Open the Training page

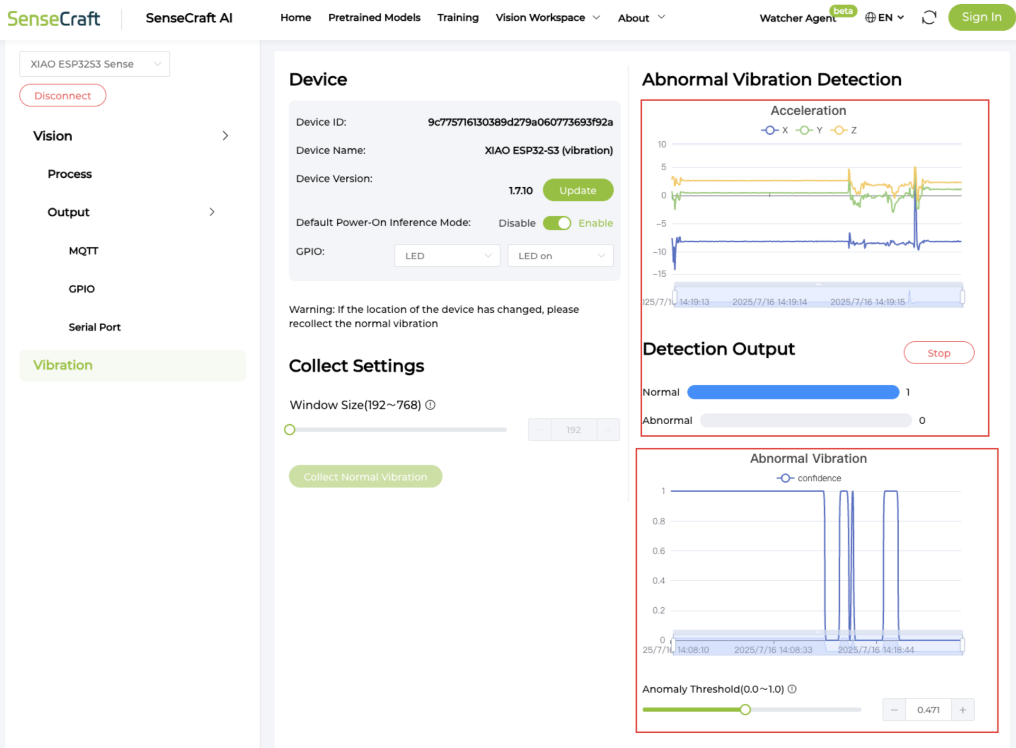[458, 18]
